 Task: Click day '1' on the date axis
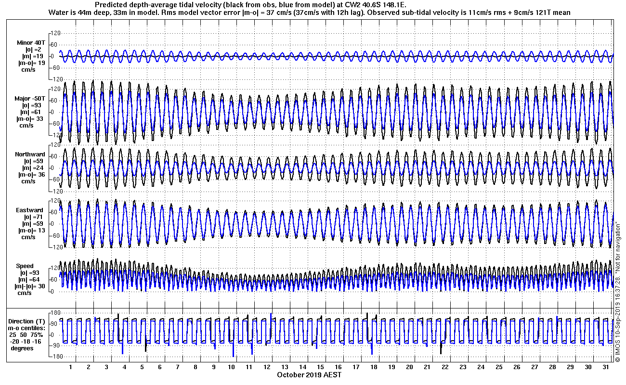[70, 367]
